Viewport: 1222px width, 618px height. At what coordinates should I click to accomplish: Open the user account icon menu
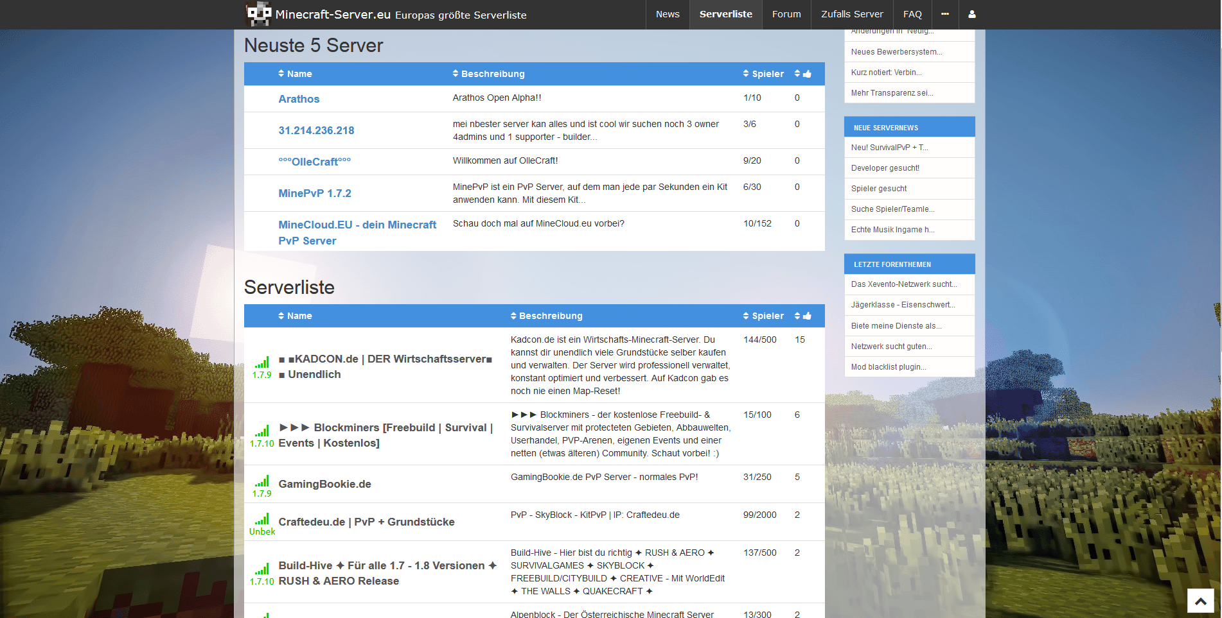[971, 14]
